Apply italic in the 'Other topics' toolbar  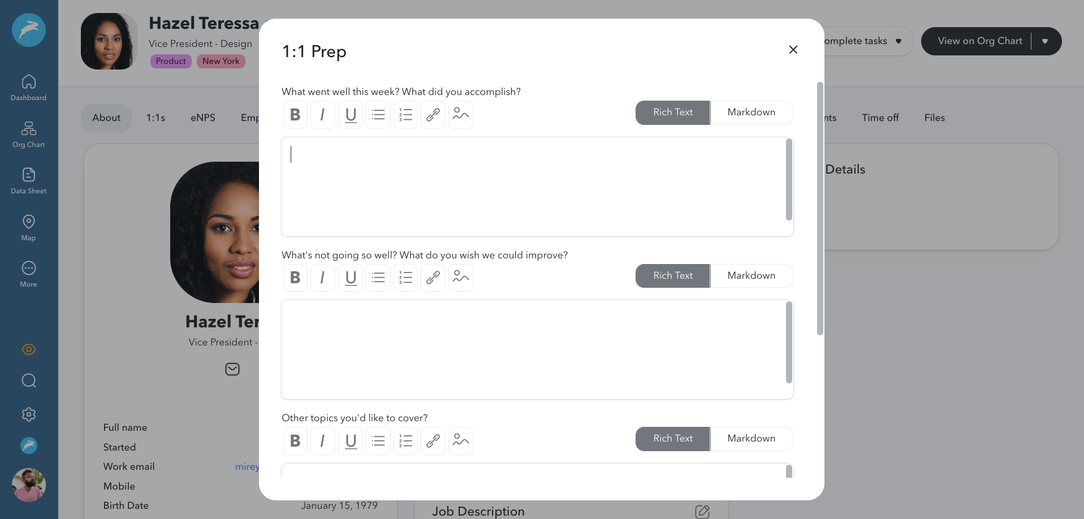322,441
